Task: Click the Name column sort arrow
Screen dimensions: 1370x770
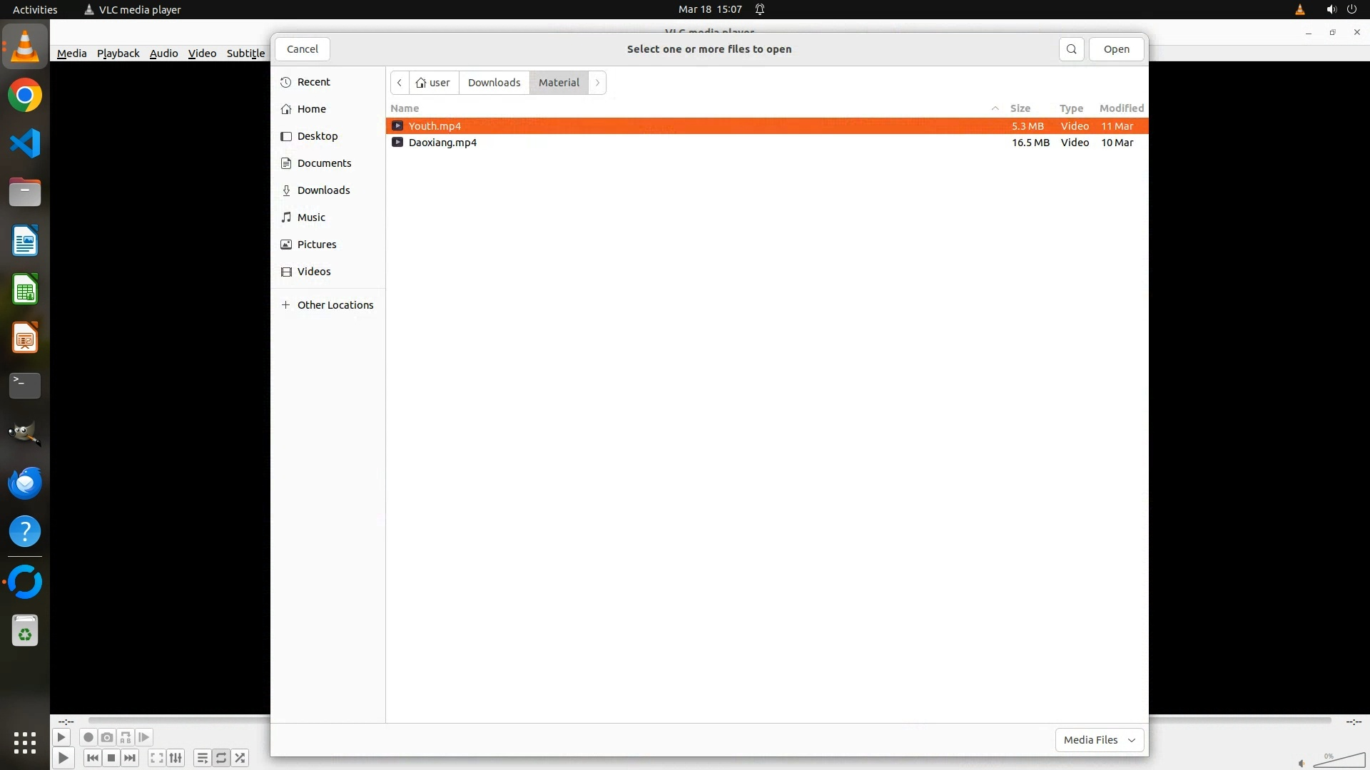Action: tap(995, 108)
